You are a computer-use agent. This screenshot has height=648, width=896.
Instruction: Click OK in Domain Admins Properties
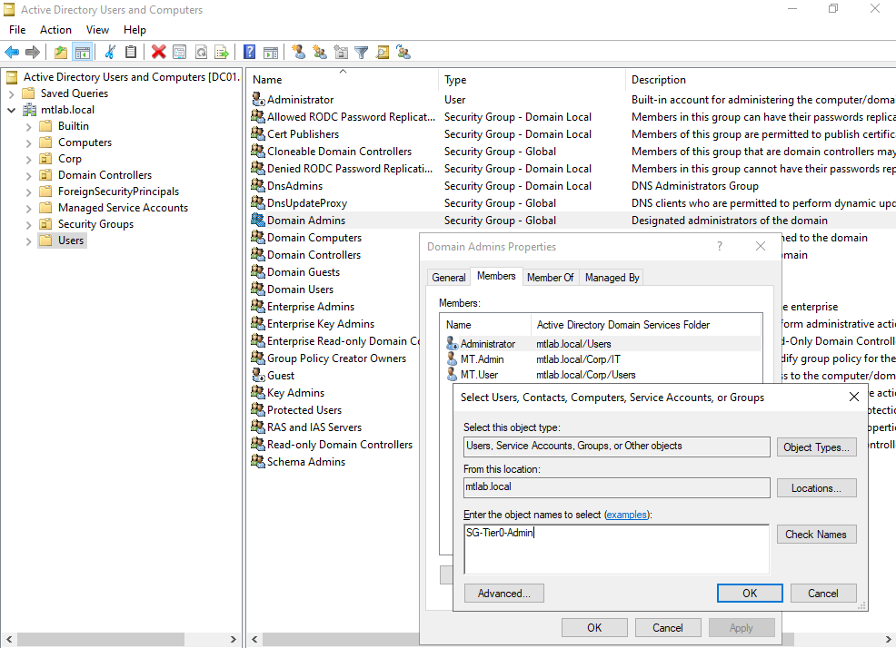(594, 627)
